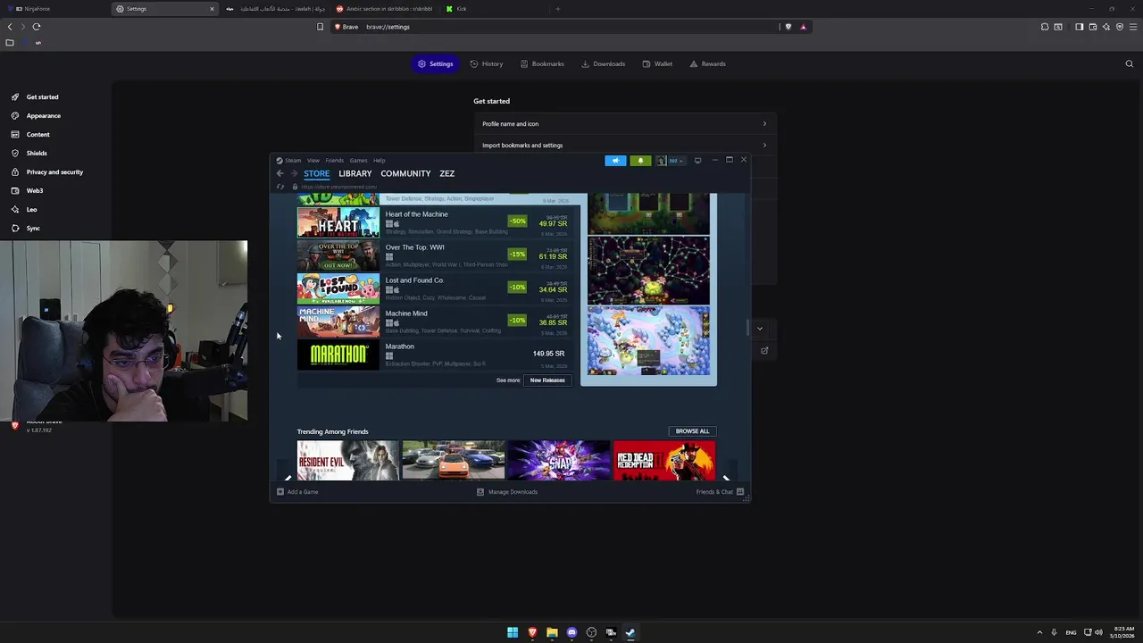The image size is (1143, 643).
Task: Close the Settings browser tab
Action: (212, 9)
